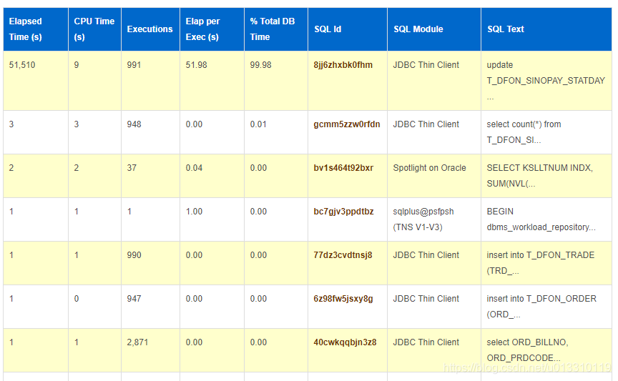Screen dimensions: 618x381
Task: Open SQL Id 8jj6zhxbk0fhm link
Action: pyautogui.click(x=343, y=65)
